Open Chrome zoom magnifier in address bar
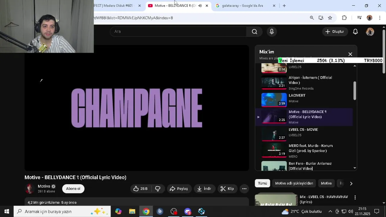Viewport: 386px width, 217px height. 312,18
